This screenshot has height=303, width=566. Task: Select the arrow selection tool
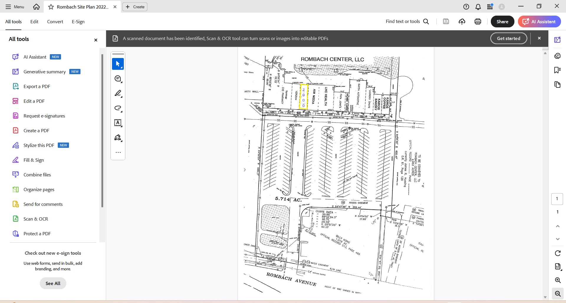click(x=118, y=64)
